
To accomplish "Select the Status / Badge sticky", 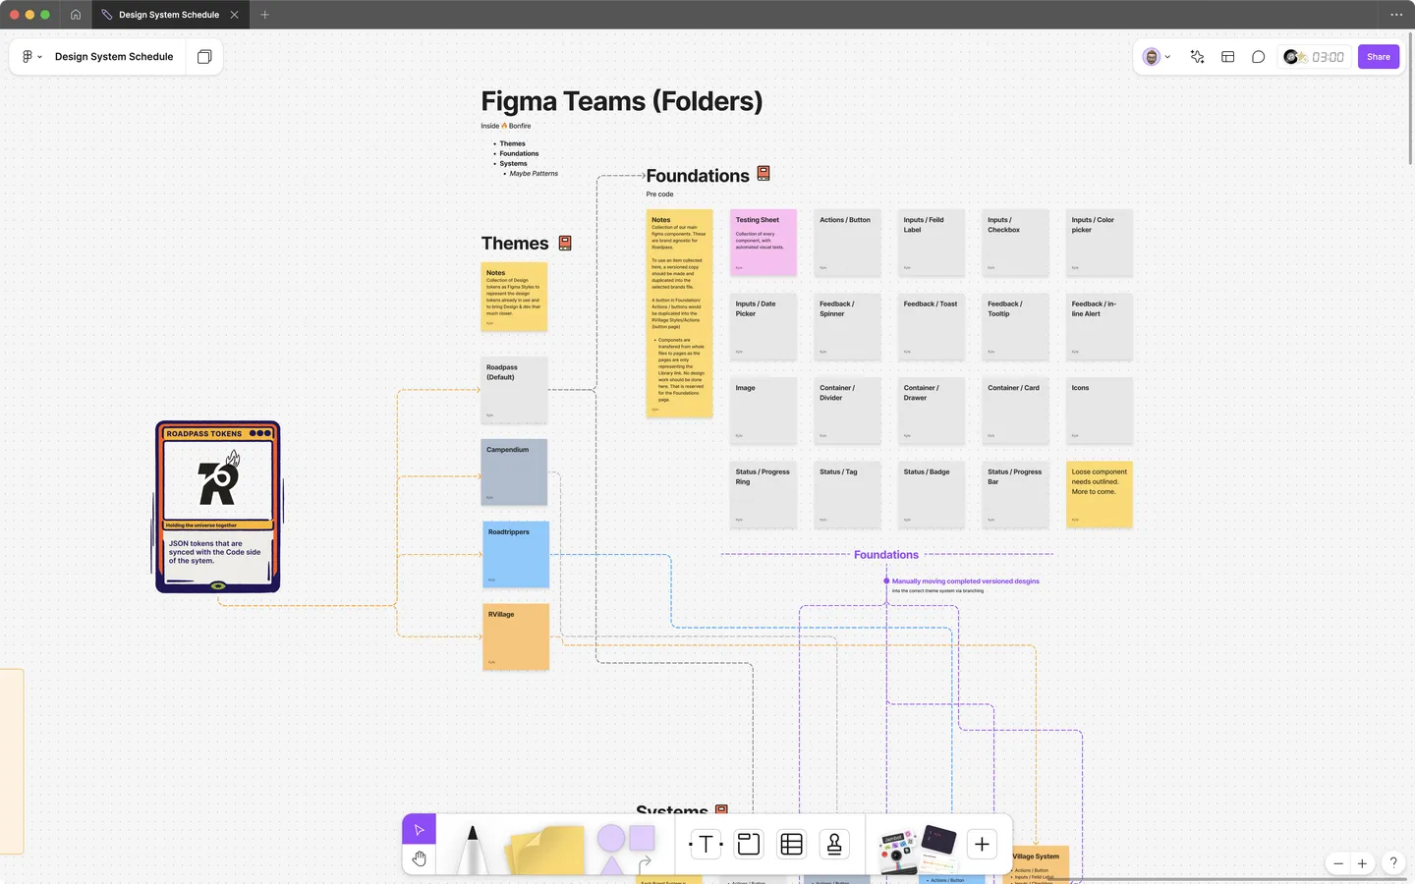I will pos(932,495).
